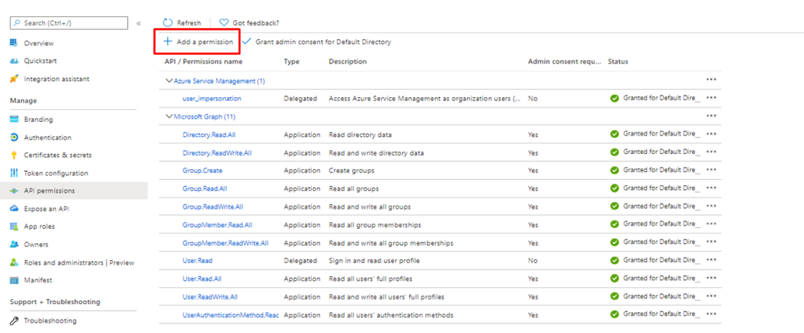Image resolution: width=804 pixels, height=333 pixels.
Task: Open Integration assistant rocket icon
Action: [x=14, y=79]
